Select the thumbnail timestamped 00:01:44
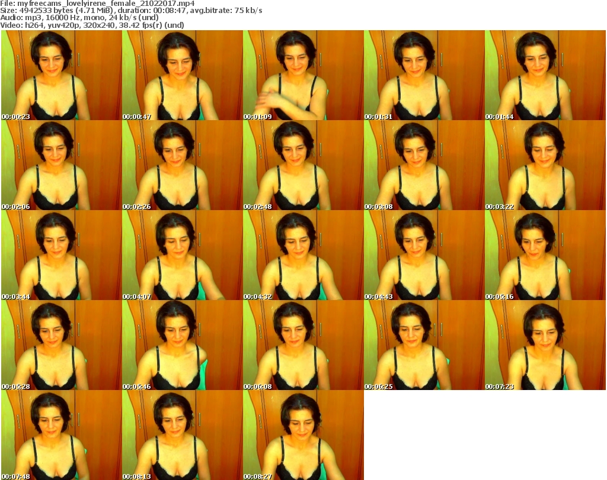The width and height of the screenshot is (607, 480). click(545, 75)
